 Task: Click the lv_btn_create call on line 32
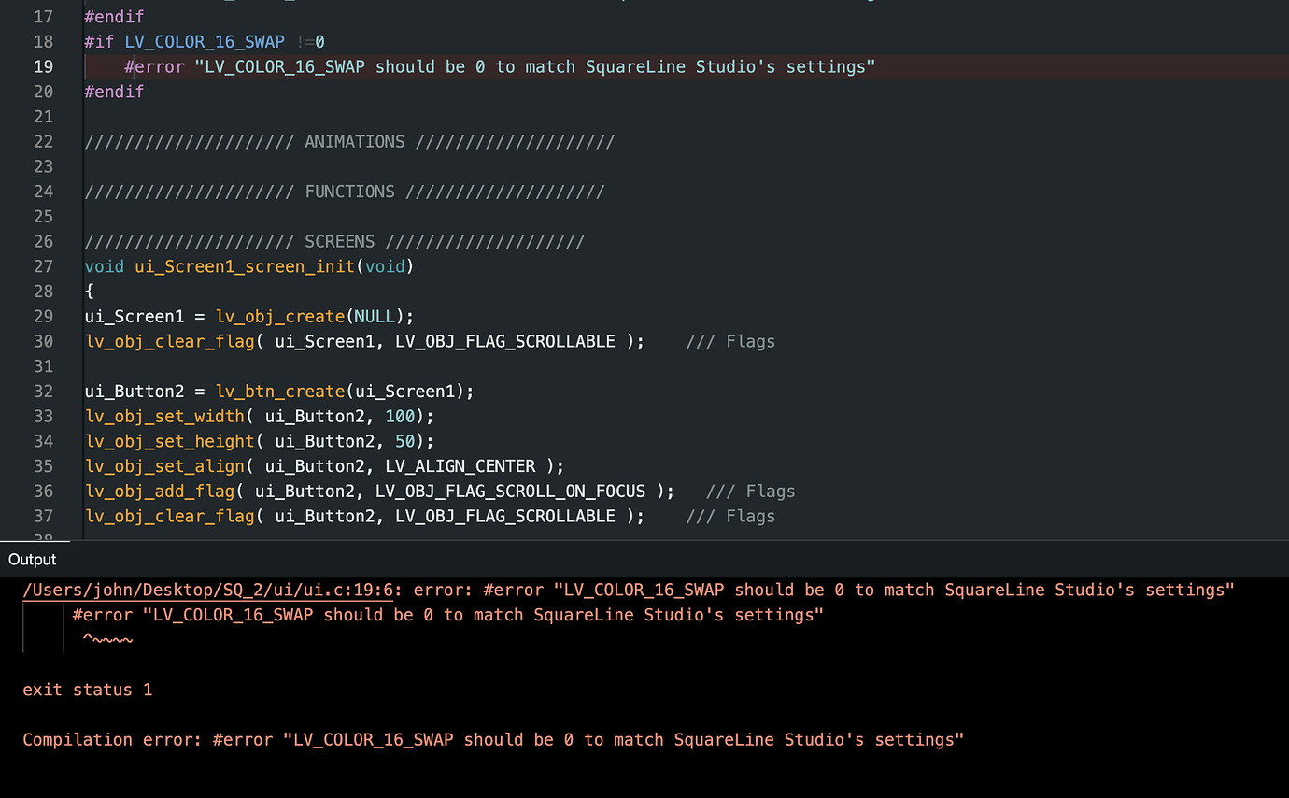click(279, 392)
